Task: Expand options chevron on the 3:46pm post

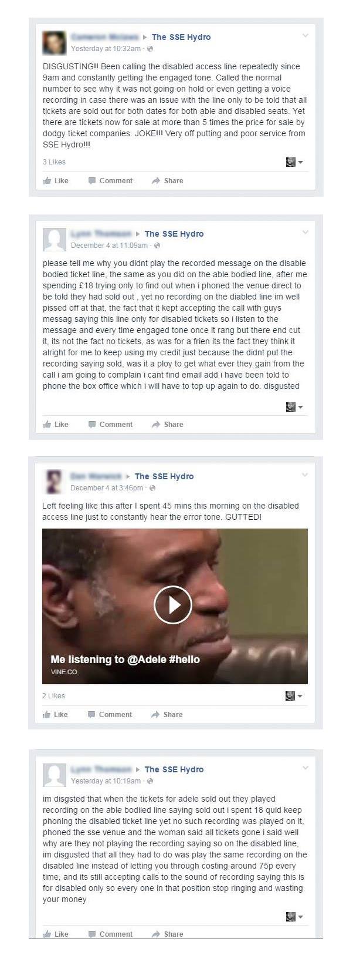Action: (304, 475)
